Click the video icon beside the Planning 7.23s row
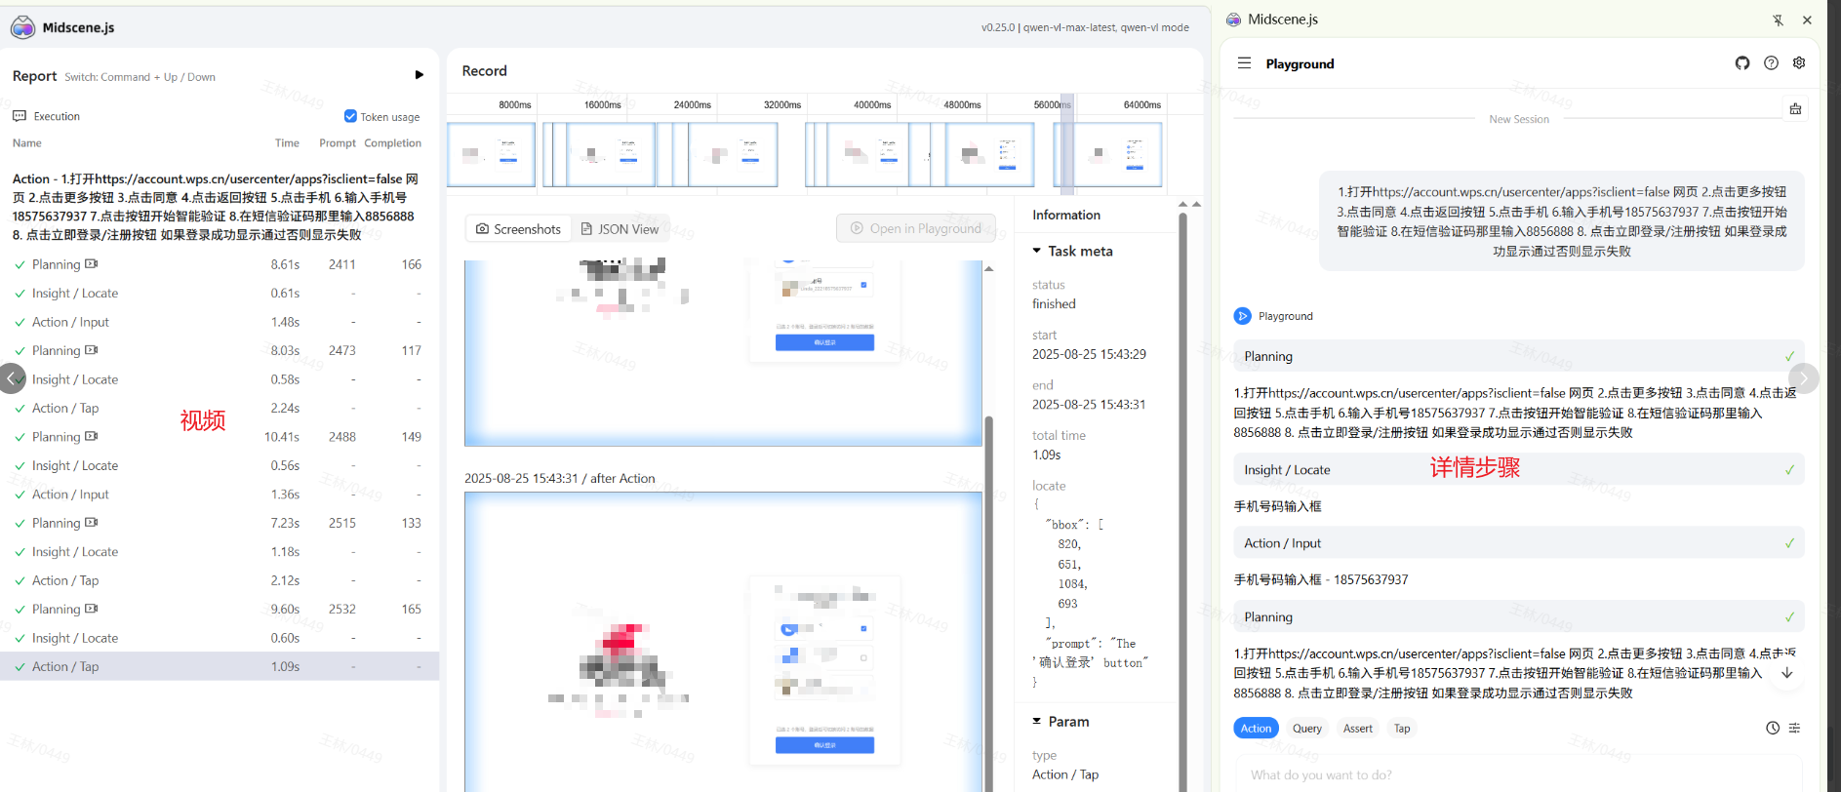 tap(92, 523)
